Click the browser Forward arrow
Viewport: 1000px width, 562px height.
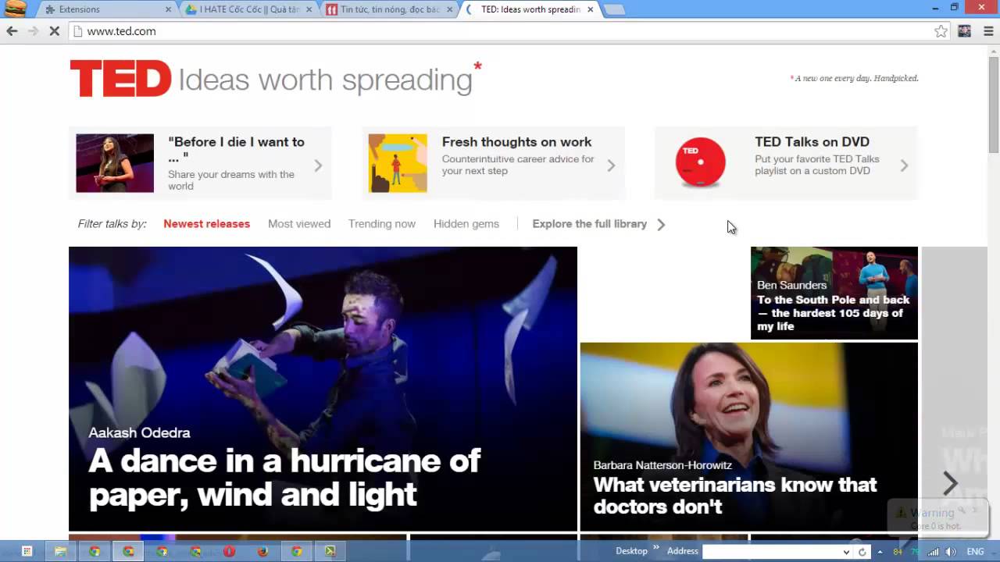coord(33,31)
